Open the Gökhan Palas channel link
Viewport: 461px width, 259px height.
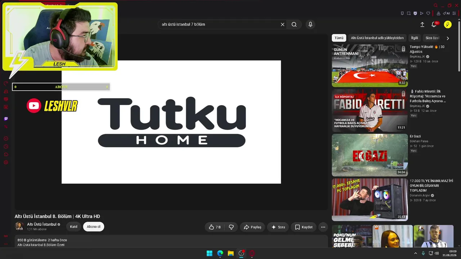pyautogui.click(x=419, y=141)
